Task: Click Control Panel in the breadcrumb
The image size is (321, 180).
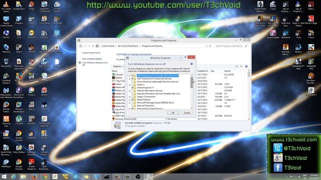Action: (108, 46)
